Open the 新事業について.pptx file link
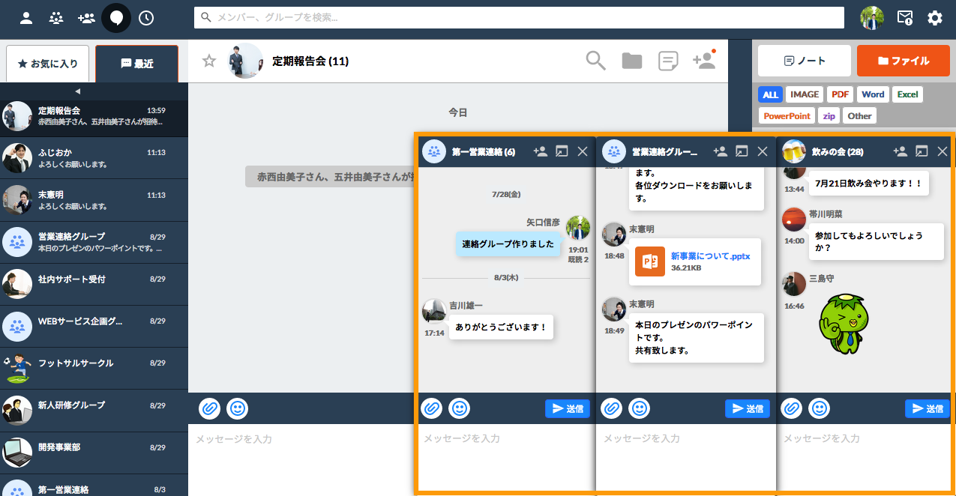The image size is (956, 496). coord(710,255)
